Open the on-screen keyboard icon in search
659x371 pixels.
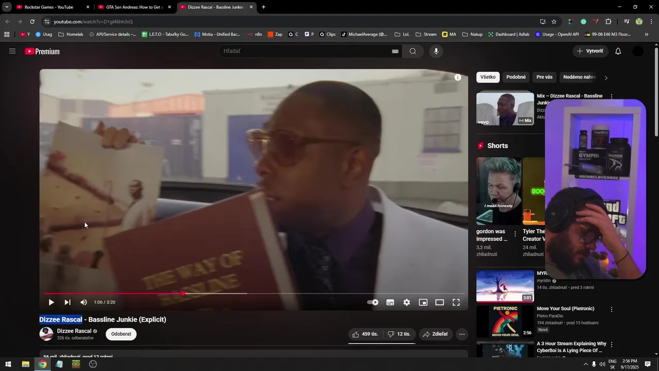[x=395, y=52]
